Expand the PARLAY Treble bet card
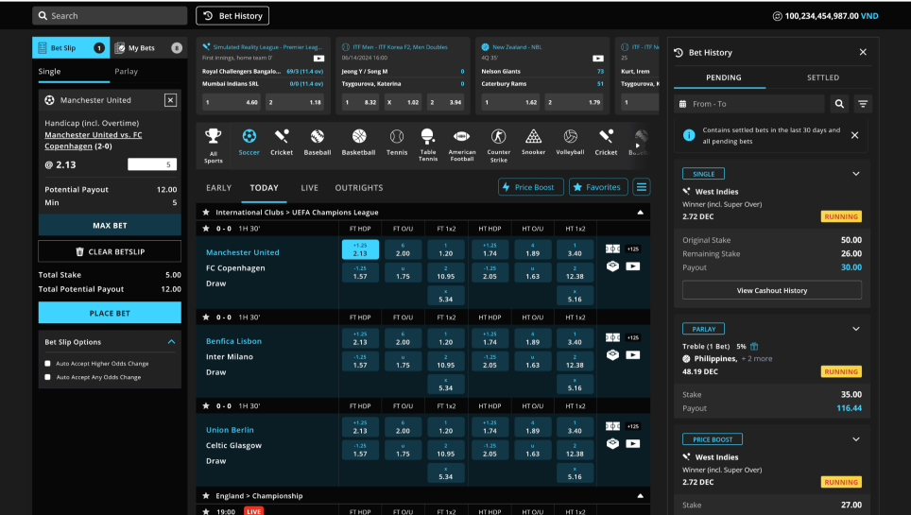 pyautogui.click(x=856, y=329)
